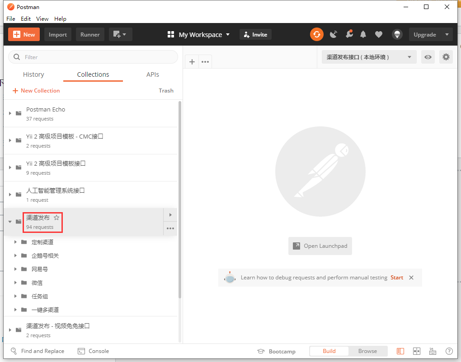Click the workspace grid icon
The width and height of the screenshot is (461, 362).
171,35
